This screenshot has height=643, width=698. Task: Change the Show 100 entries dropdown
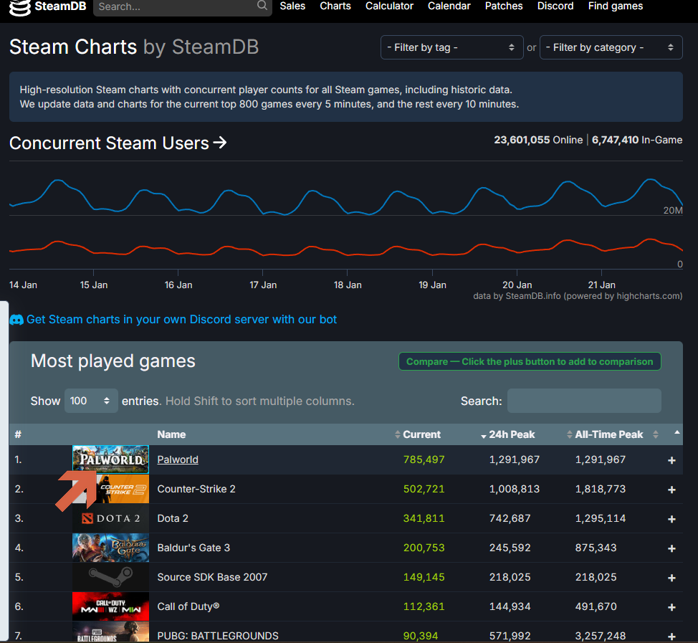(91, 401)
